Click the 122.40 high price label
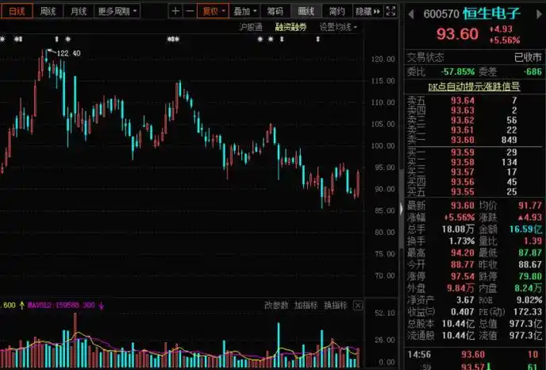This screenshot has height=370, width=546. [x=68, y=53]
